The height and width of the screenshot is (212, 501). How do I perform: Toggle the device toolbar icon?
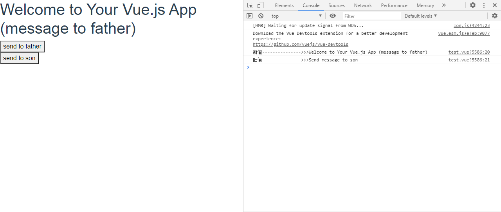click(260, 5)
